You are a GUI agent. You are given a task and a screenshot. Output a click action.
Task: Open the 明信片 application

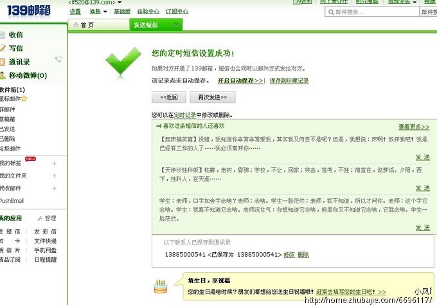click(x=10, y=250)
